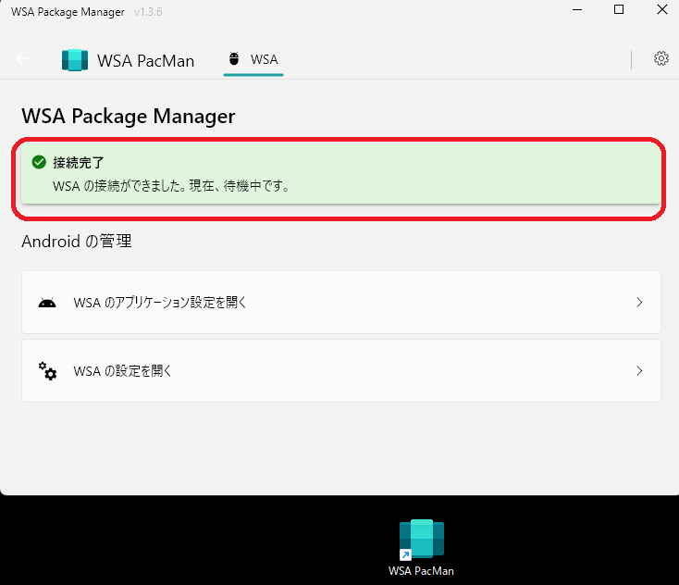
Task: Click the WSA の接続ができました message text
Action: tap(171, 186)
